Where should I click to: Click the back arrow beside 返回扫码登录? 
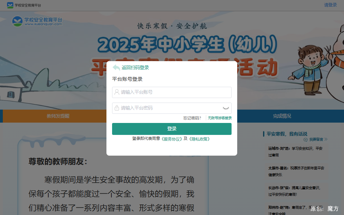pos(116,67)
